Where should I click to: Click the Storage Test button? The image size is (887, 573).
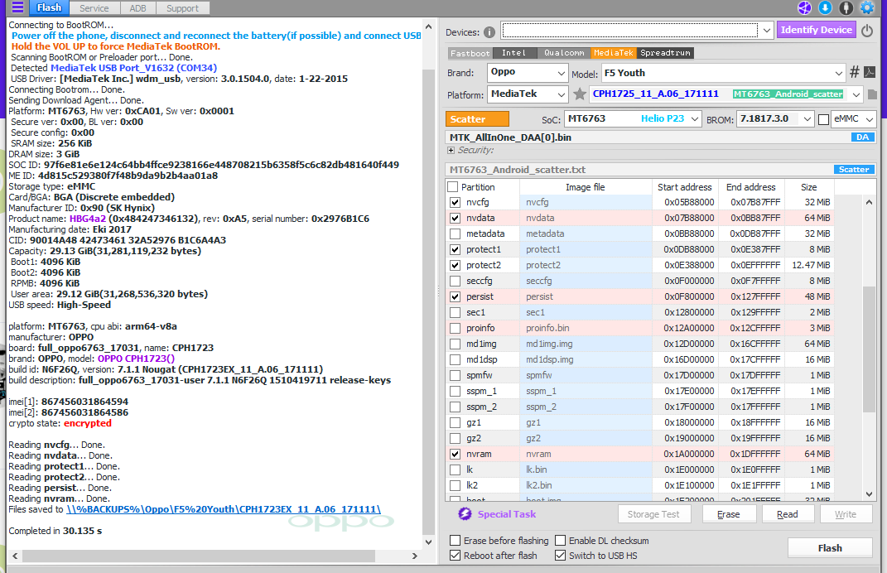click(653, 514)
